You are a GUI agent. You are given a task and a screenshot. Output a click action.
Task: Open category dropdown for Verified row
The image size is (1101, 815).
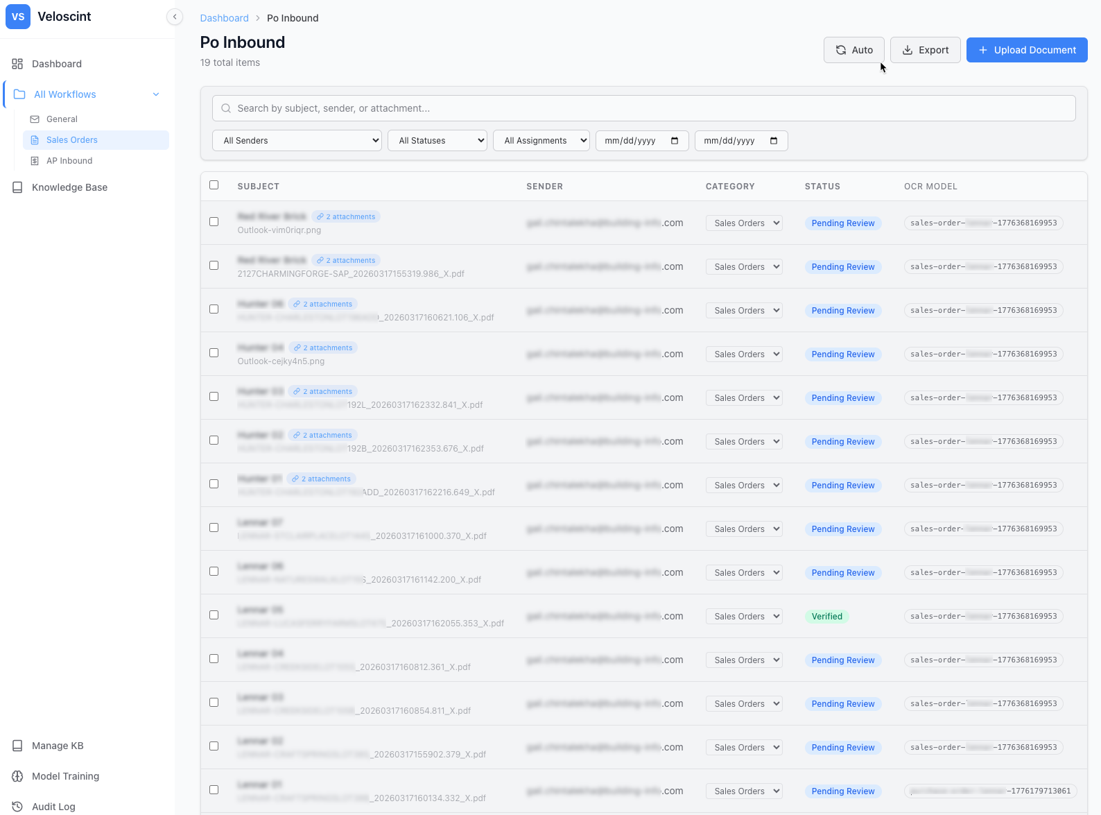[x=744, y=617]
